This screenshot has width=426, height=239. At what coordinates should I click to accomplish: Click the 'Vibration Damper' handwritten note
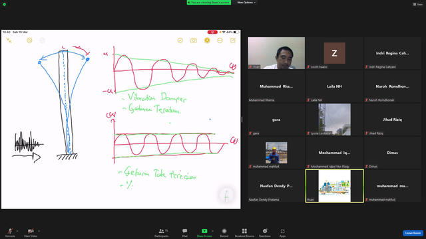tap(157, 98)
